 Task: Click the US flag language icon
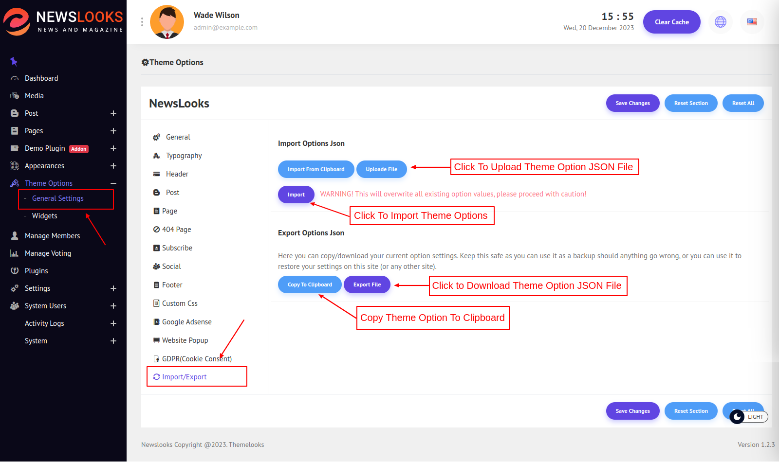pos(752,22)
